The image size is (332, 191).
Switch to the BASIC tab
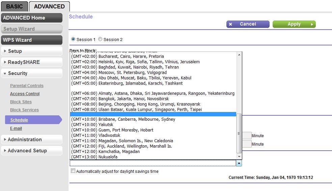tap(15, 6)
